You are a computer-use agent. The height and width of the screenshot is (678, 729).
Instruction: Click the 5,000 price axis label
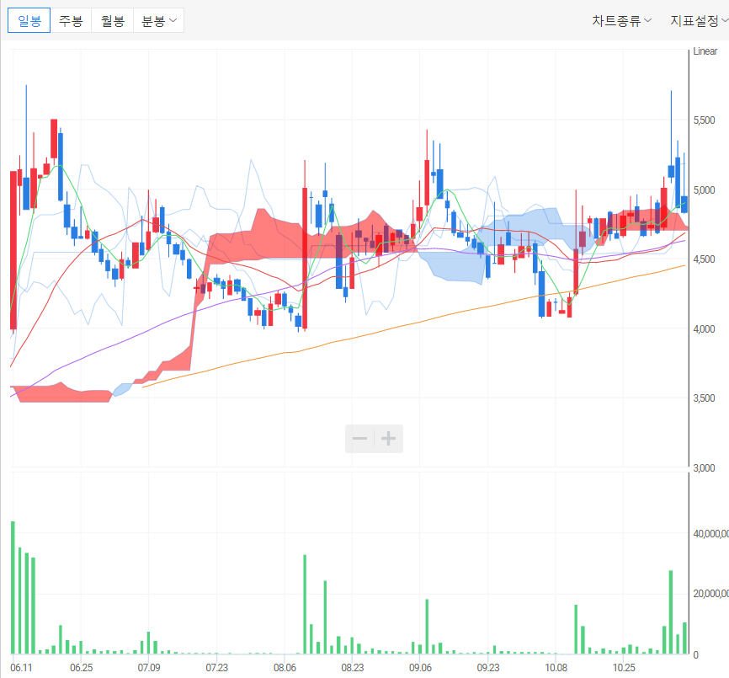pos(704,190)
